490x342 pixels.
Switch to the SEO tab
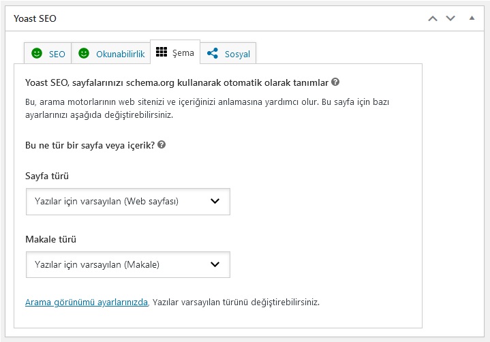48,53
